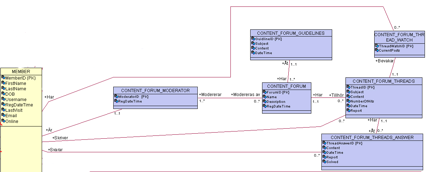Click DateTime in CONTENT_FORUM_GUIDELINES
The width and height of the screenshot is (426, 172).
[x=264, y=53]
